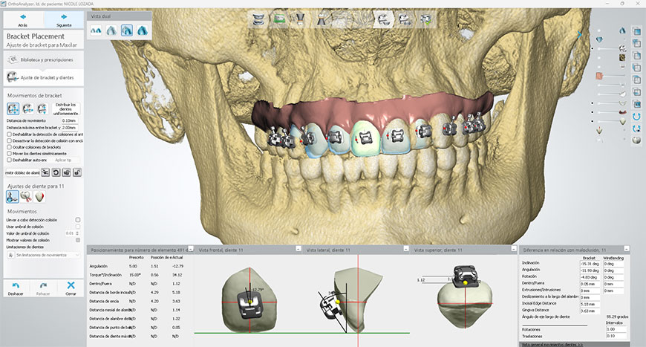This screenshot has width=646, height=347.
Task: Click the Siguiente forward arrow button
Action: click(x=64, y=18)
